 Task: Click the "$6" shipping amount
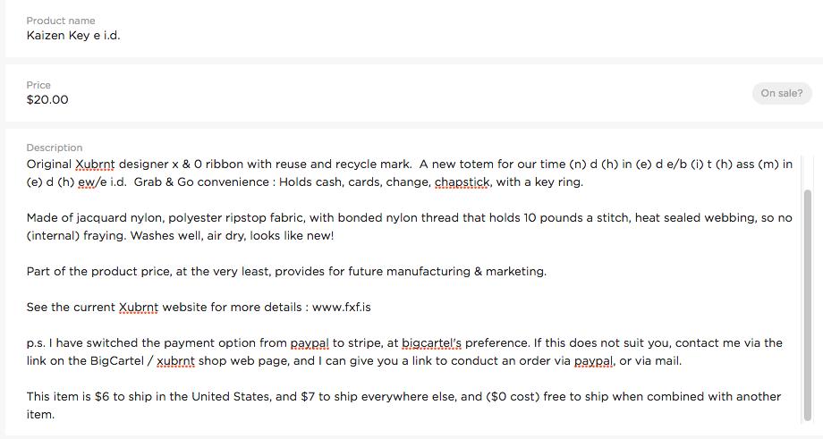tap(102, 397)
